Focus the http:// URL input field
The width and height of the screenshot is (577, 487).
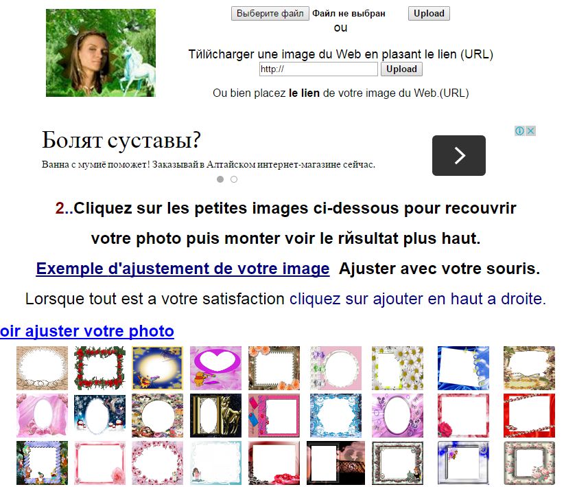tap(318, 69)
